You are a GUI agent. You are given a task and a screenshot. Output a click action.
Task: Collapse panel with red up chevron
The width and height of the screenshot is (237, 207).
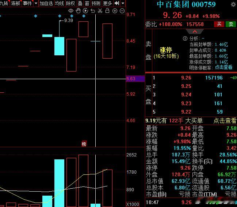pyautogui.click(x=195, y=32)
